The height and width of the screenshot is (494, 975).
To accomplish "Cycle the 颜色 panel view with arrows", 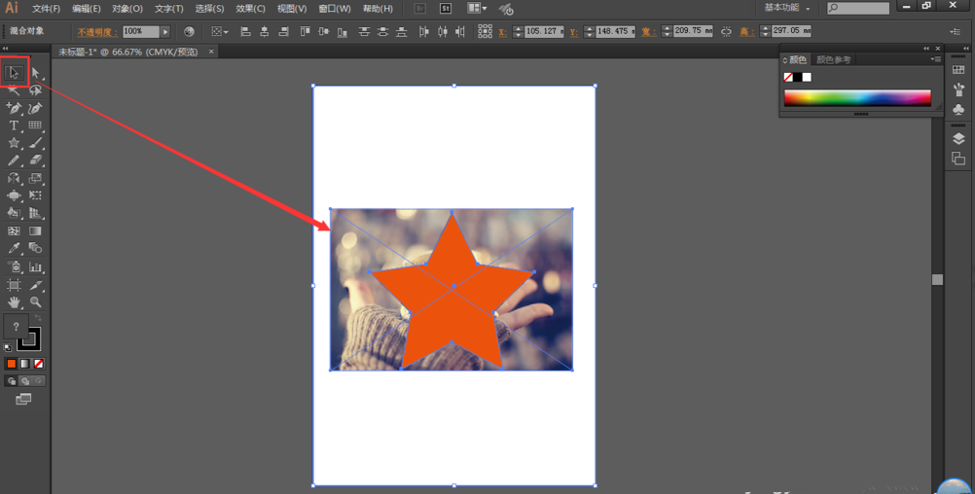I will (784, 60).
